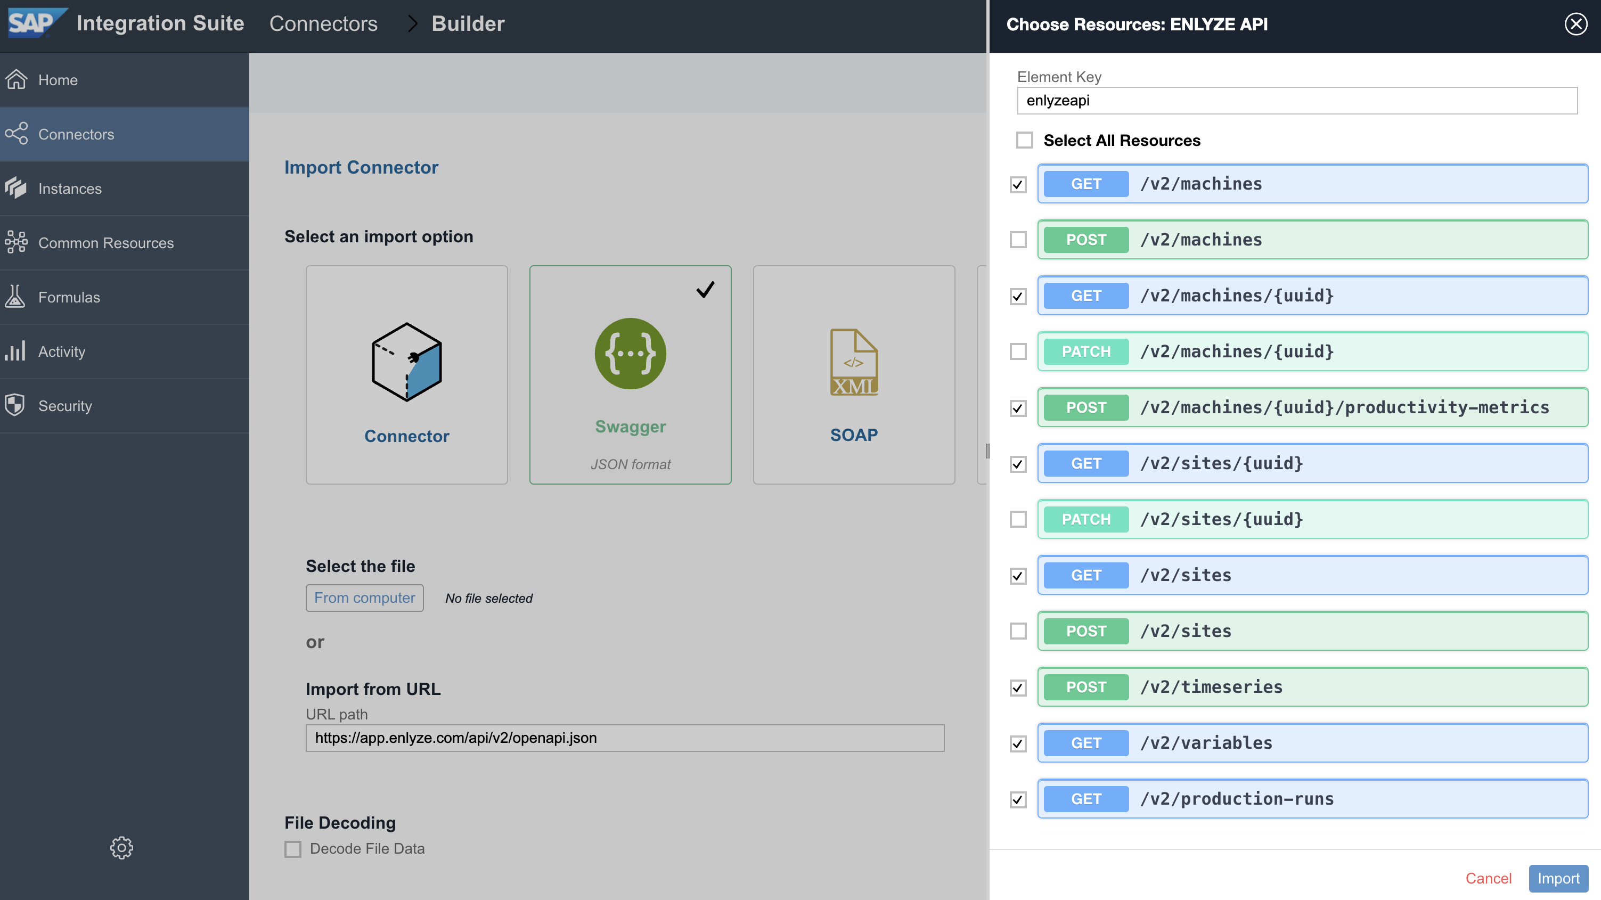Click the Element Key input field
This screenshot has width=1601, height=900.
pos(1296,101)
